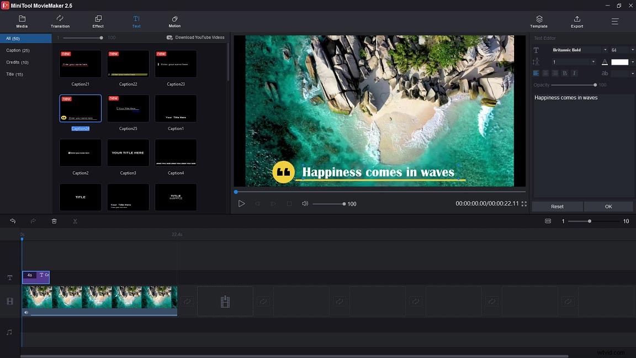Open the Britannic Bold font dropdown
This screenshot has width=636, height=358.
tap(606, 49)
